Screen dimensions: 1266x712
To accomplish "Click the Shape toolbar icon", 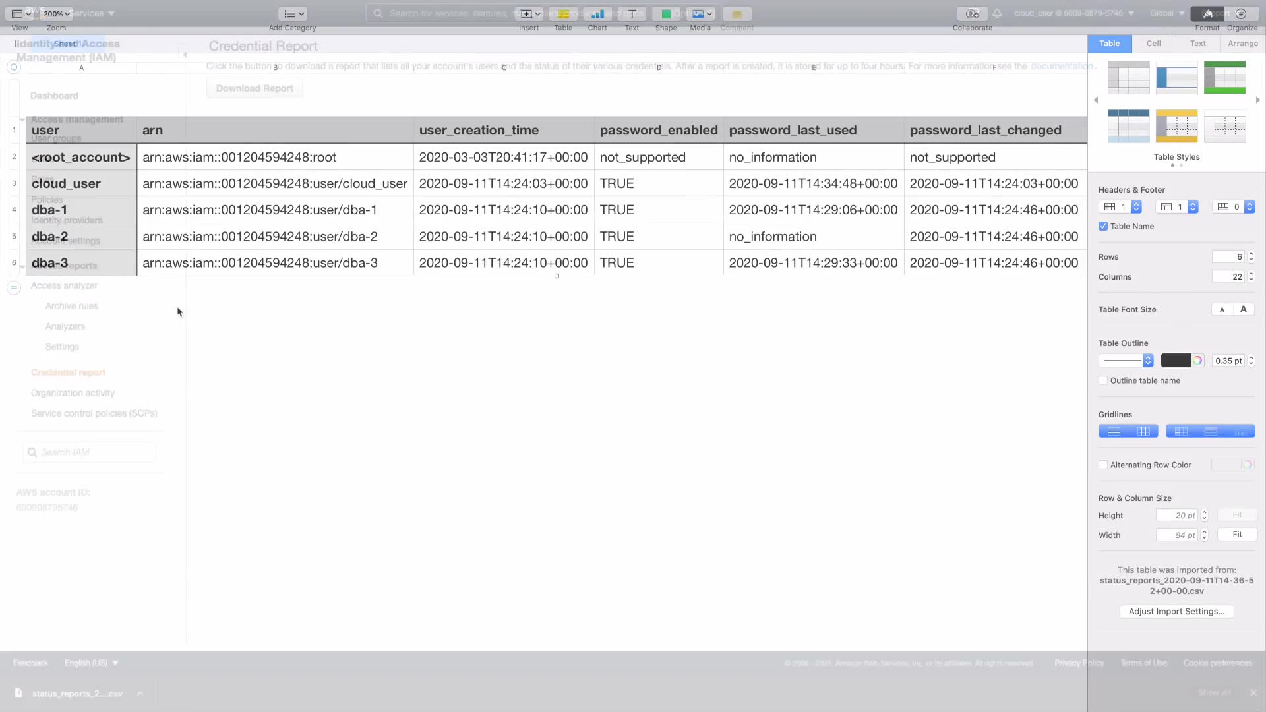I will 666,14.
